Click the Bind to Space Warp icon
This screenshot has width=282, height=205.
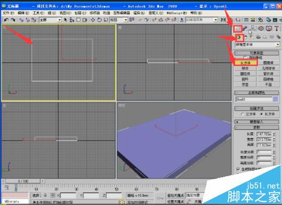click(x=34, y=20)
